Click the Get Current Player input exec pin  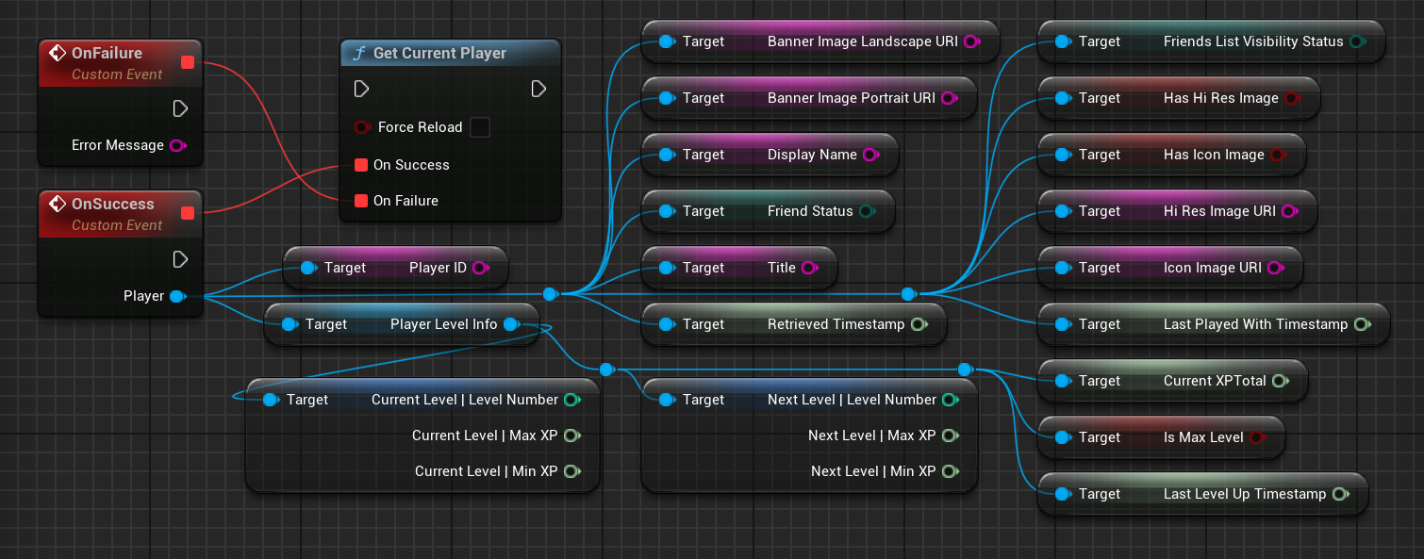361,89
